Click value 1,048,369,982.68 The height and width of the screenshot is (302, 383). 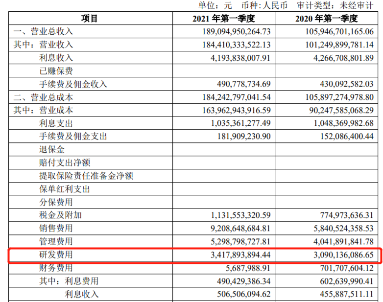(x=344, y=123)
